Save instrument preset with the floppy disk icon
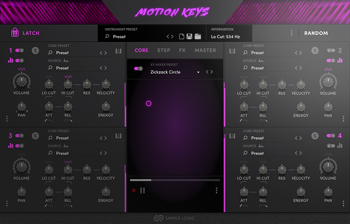The image size is (350, 224). (189, 37)
